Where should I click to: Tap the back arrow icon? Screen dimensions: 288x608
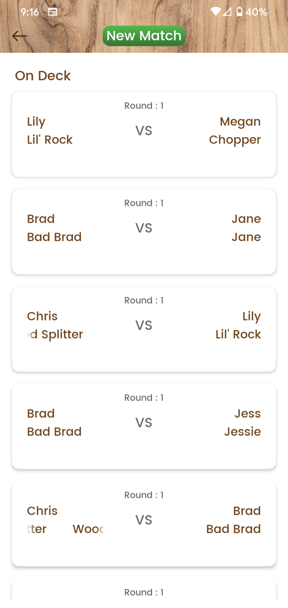[x=19, y=36]
